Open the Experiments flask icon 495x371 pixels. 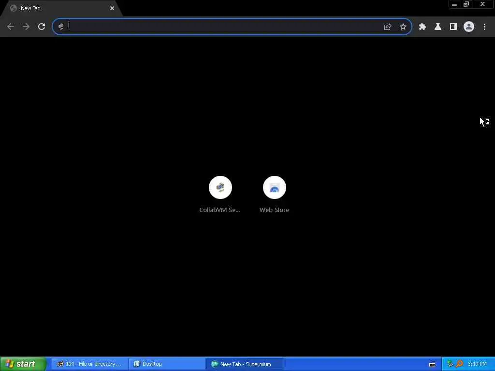coord(438,27)
